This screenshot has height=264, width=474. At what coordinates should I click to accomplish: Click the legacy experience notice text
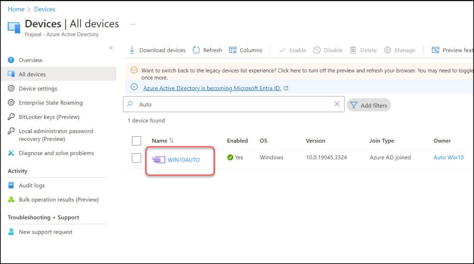click(307, 74)
